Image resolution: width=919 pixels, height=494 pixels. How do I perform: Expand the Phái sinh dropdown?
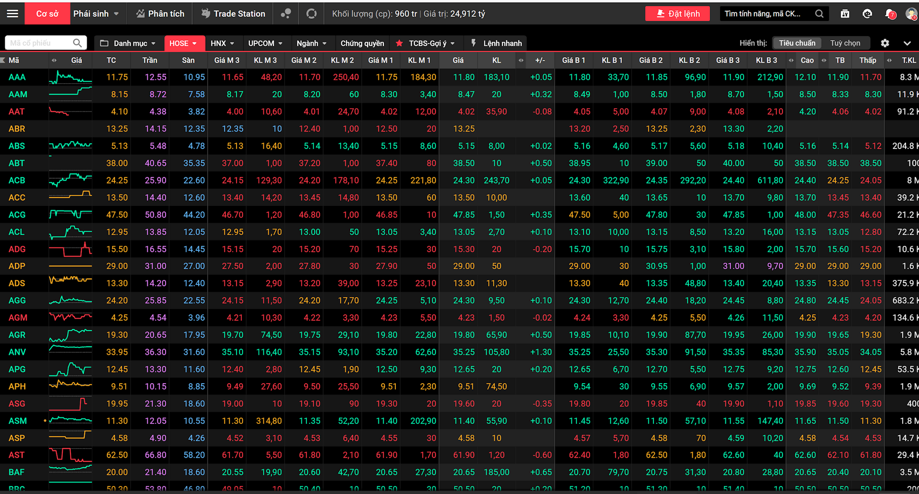point(116,14)
